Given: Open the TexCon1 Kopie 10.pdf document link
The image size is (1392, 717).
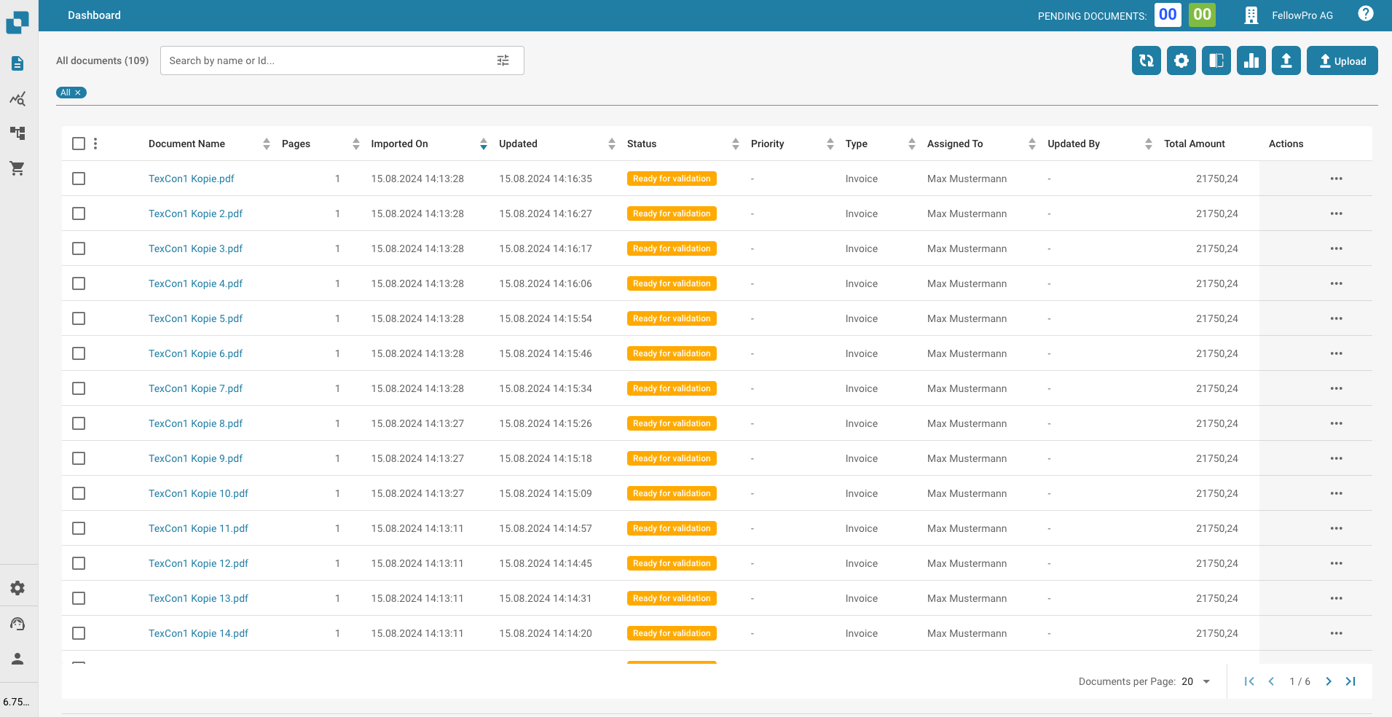Looking at the screenshot, I should pyautogui.click(x=198, y=493).
